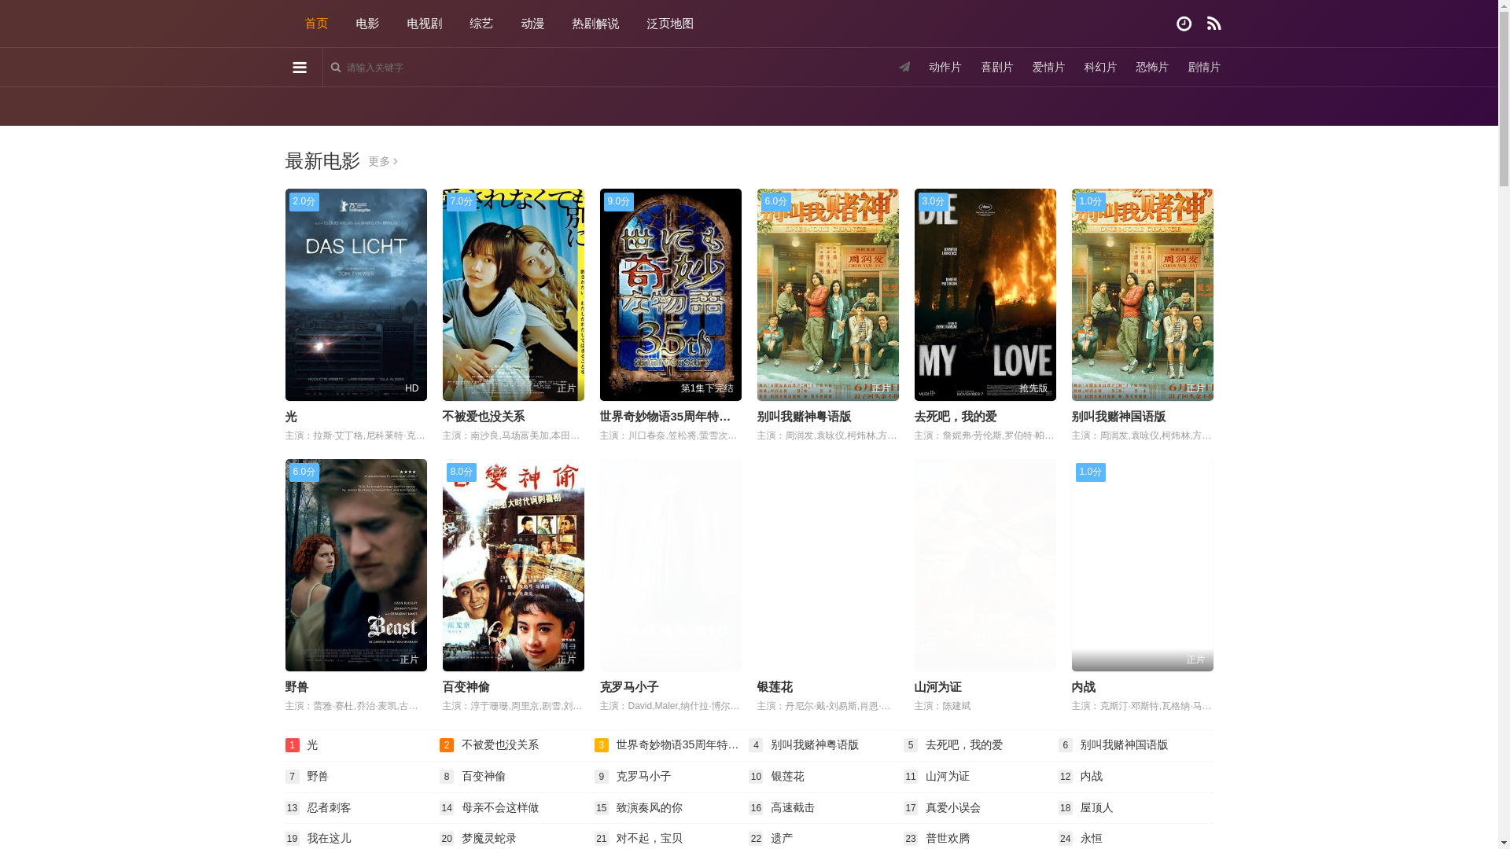Open the Die My Love poster thumbnail
Viewport: 1510px width, 849px height.
coord(985,295)
